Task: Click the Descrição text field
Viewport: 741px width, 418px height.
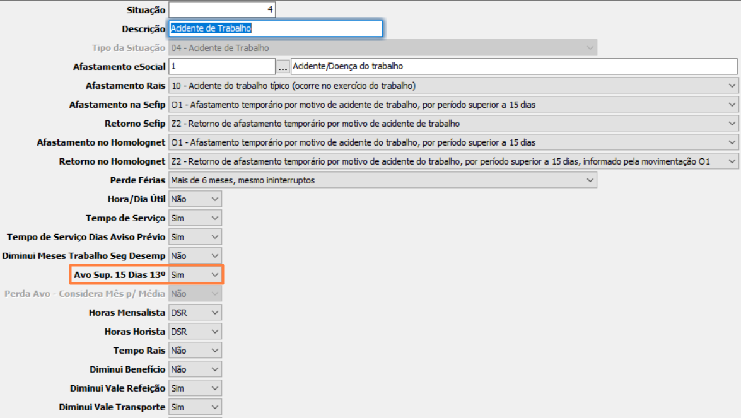Action: 276,29
